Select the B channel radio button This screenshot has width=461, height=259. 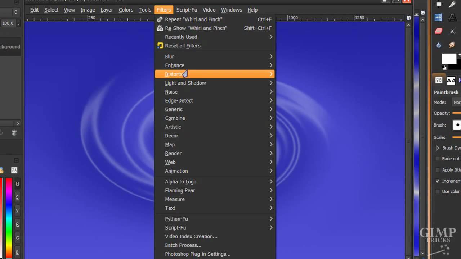pos(17,252)
